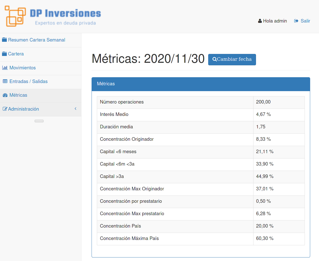Image resolution: width=319 pixels, height=261 pixels.
Task: Click the dashboard gauge icon beside Métricas
Action: tap(5, 95)
